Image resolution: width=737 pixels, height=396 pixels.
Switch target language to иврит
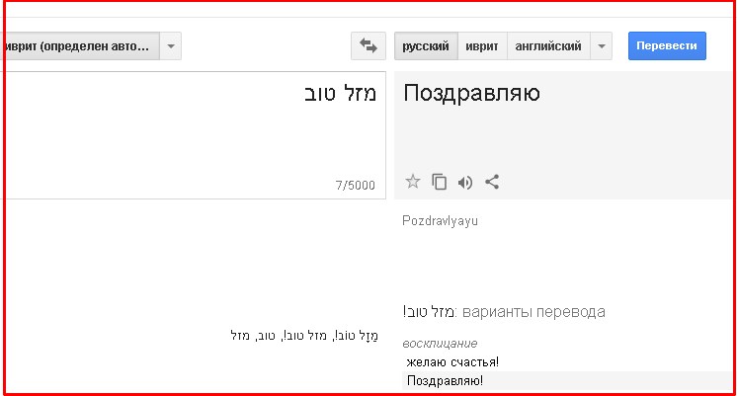tap(482, 46)
